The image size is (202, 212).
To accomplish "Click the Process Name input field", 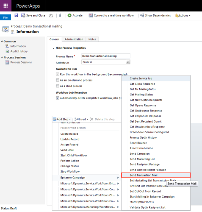I will tap(106, 56).
